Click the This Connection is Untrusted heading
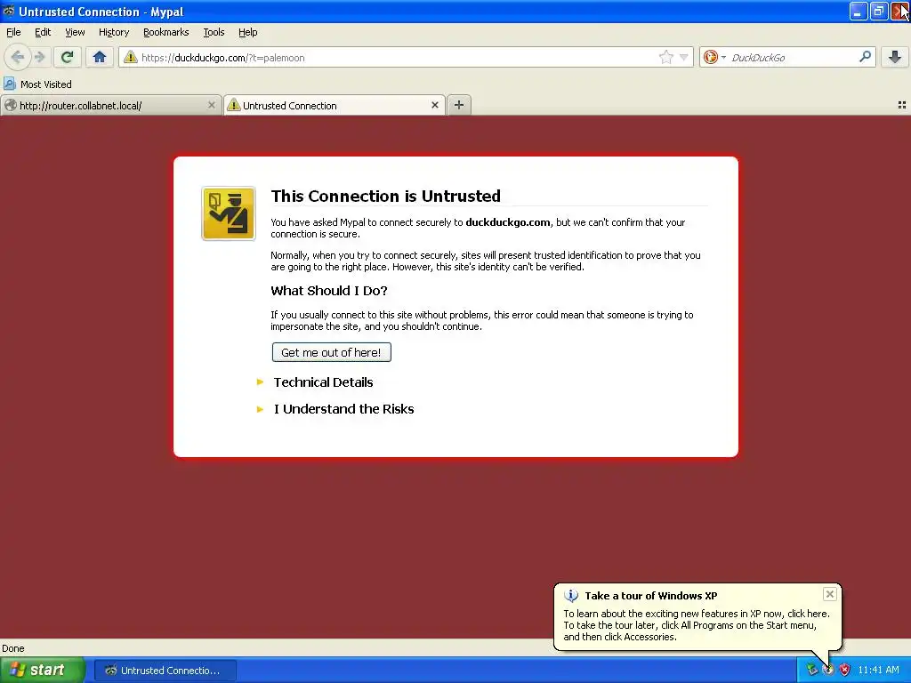 coord(385,196)
